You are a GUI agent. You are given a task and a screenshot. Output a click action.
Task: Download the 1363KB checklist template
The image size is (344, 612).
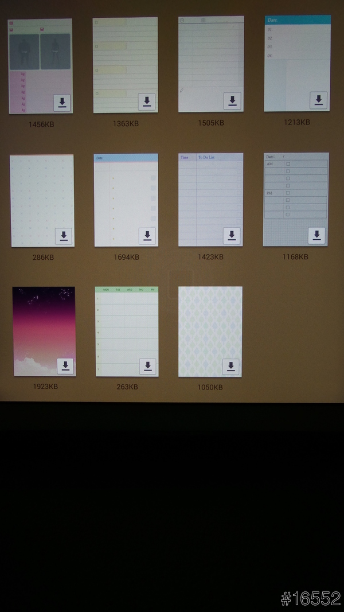pos(147,102)
